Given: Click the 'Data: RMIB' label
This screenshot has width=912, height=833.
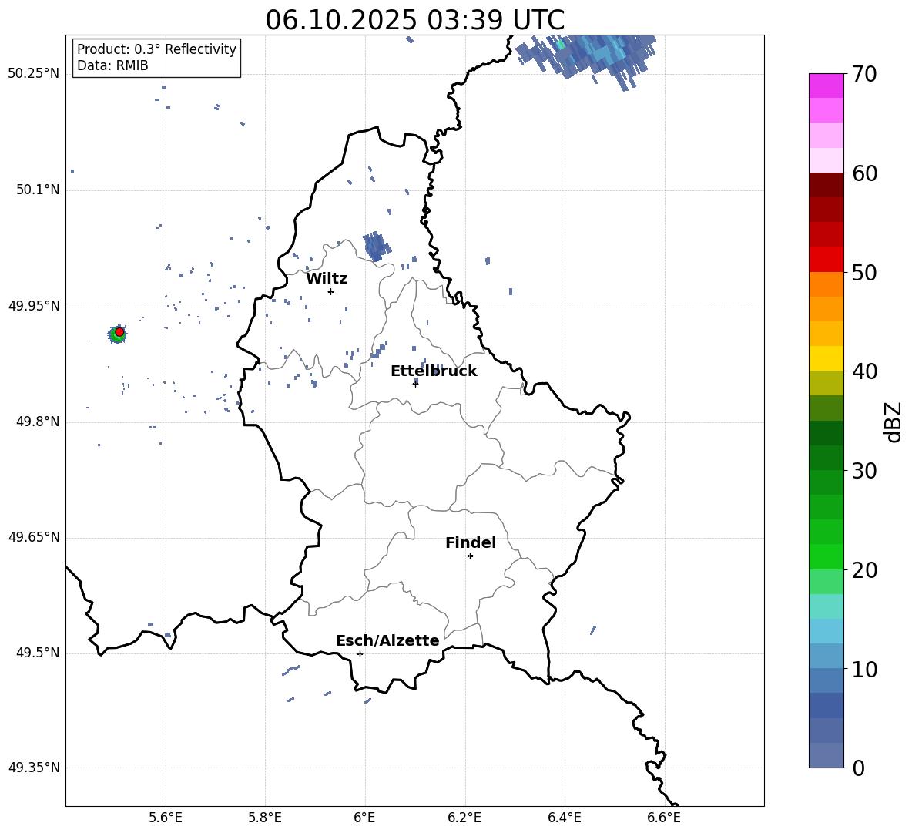Looking at the screenshot, I should [x=112, y=65].
